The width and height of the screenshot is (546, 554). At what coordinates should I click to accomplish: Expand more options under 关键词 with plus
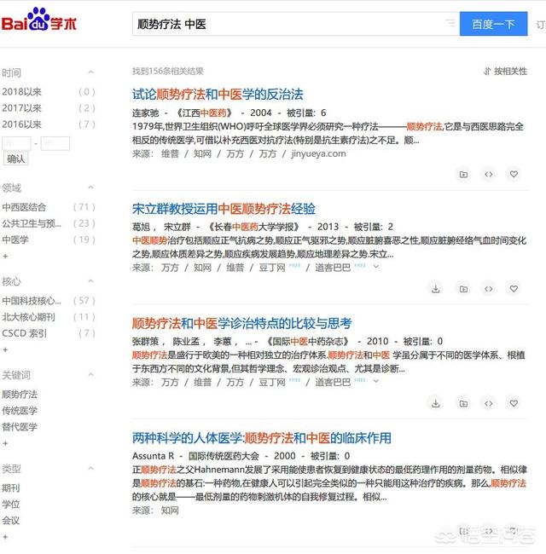[x=5, y=443]
